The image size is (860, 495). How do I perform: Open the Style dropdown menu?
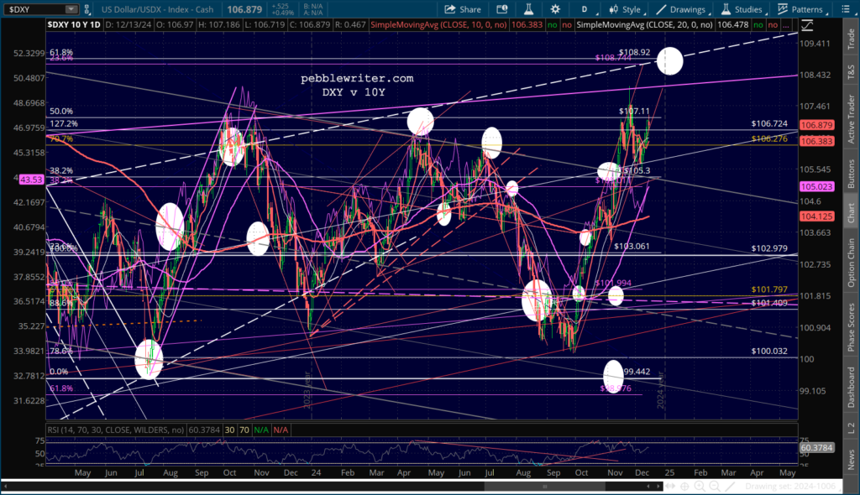[624, 9]
